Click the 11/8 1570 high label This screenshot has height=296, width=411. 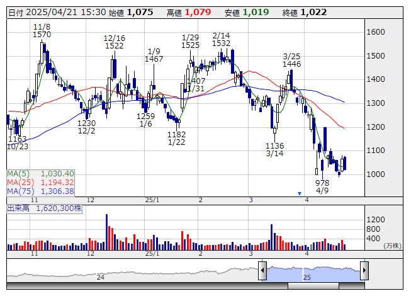(x=42, y=31)
